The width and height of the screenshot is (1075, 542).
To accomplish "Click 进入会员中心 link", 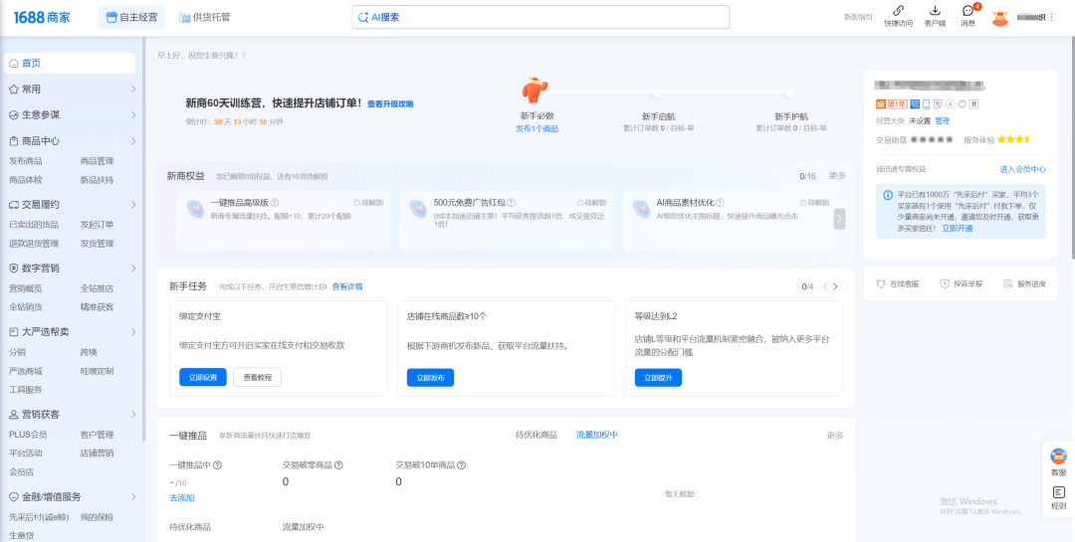I will click(1023, 169).
